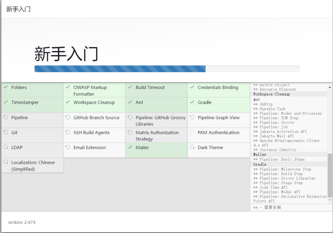Viewport: 333px width, 233px height.
Task: Click the 'Build Timeout' plugin name
Action: (x=150, y=87)
